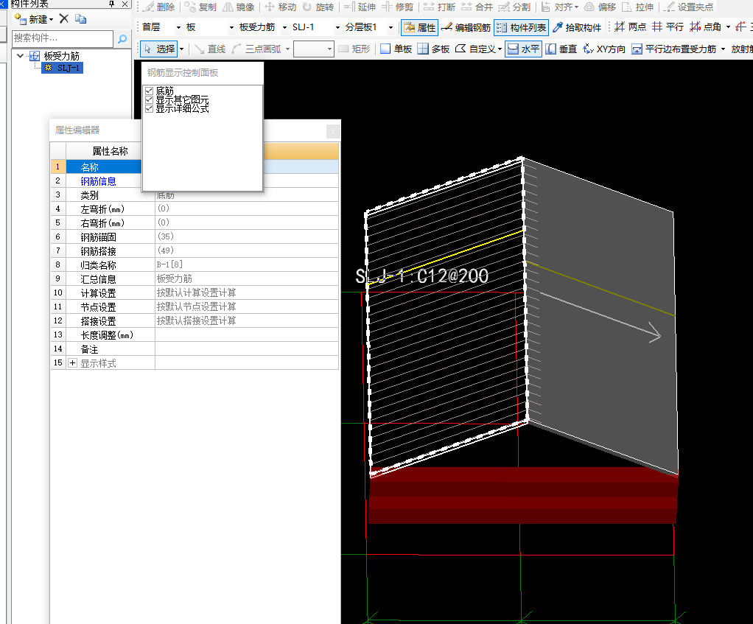Select 单板 placement mode
The height and width of the screenshot is (624, 753).
click(x=396, y=49)
